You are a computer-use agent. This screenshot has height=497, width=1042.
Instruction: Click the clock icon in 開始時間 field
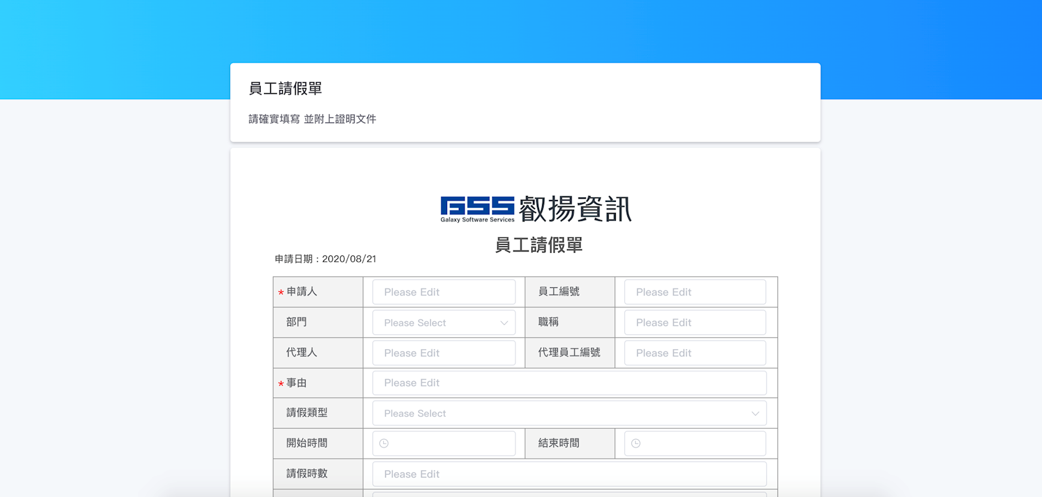[x=384, y=444]
